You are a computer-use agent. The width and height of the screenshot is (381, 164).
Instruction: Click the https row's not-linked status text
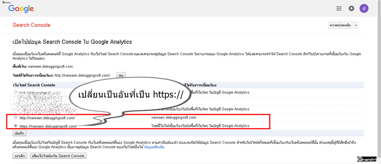point(200,126)
